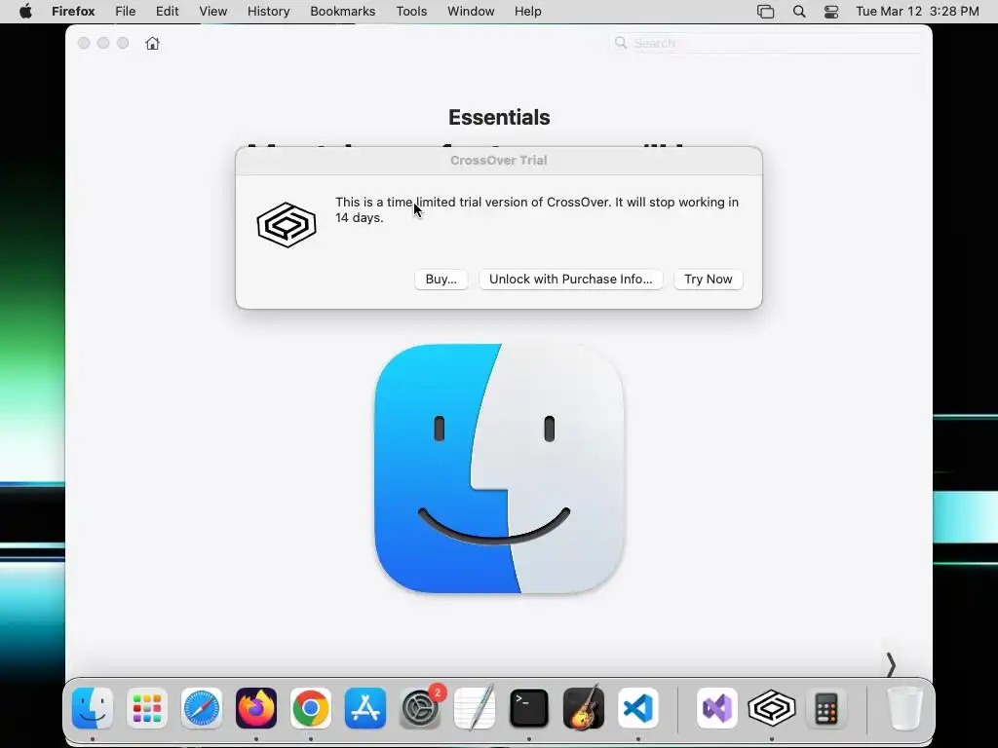The height and width of the screenshot is (748, 998).
Task: Launch GarageBand from the Dock
Action: coord(584,708)
